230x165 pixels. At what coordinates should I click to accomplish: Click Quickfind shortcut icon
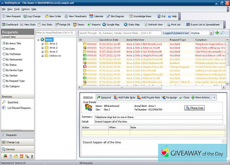click(x=4, y=102)
